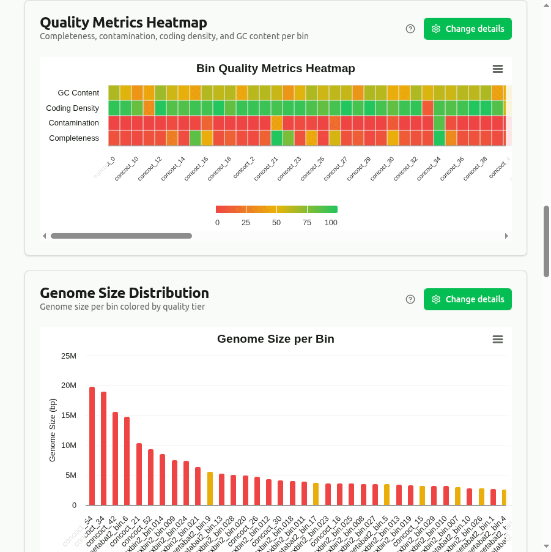Open Change details for the Quality Metrics Heatmap
The image size is (551, 552).
(467, 28)
